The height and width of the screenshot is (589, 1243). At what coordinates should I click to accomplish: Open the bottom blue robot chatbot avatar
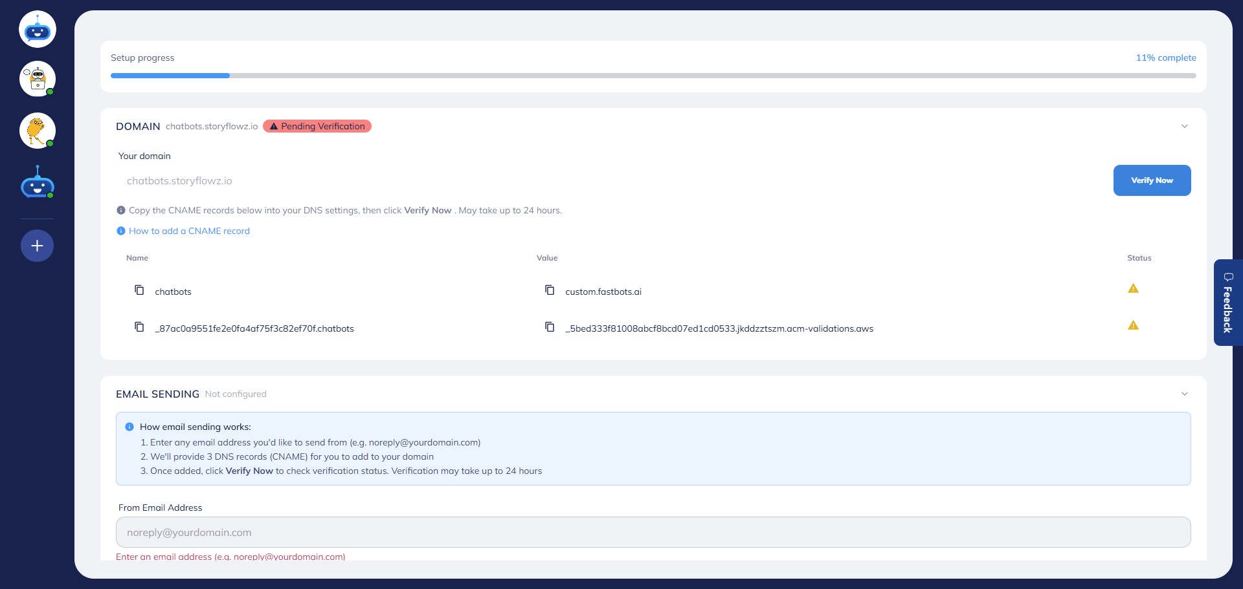(x=37, y=182)
